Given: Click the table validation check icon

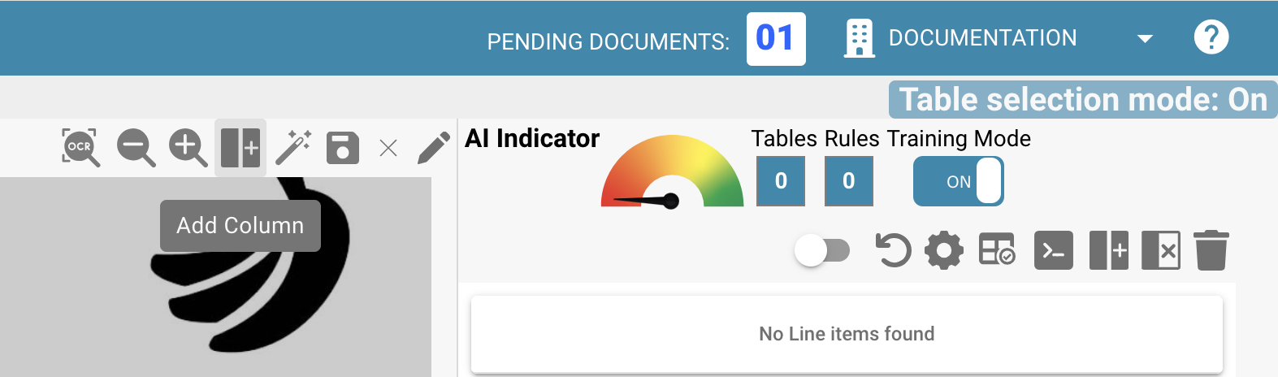Looking at the screenshot, I should tap(997, 250).
